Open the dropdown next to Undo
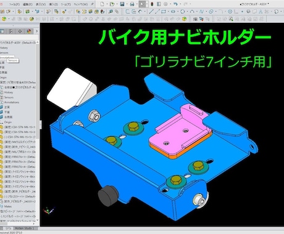The height and width of the screenshot is (234, 284). [x=180, y=4]
